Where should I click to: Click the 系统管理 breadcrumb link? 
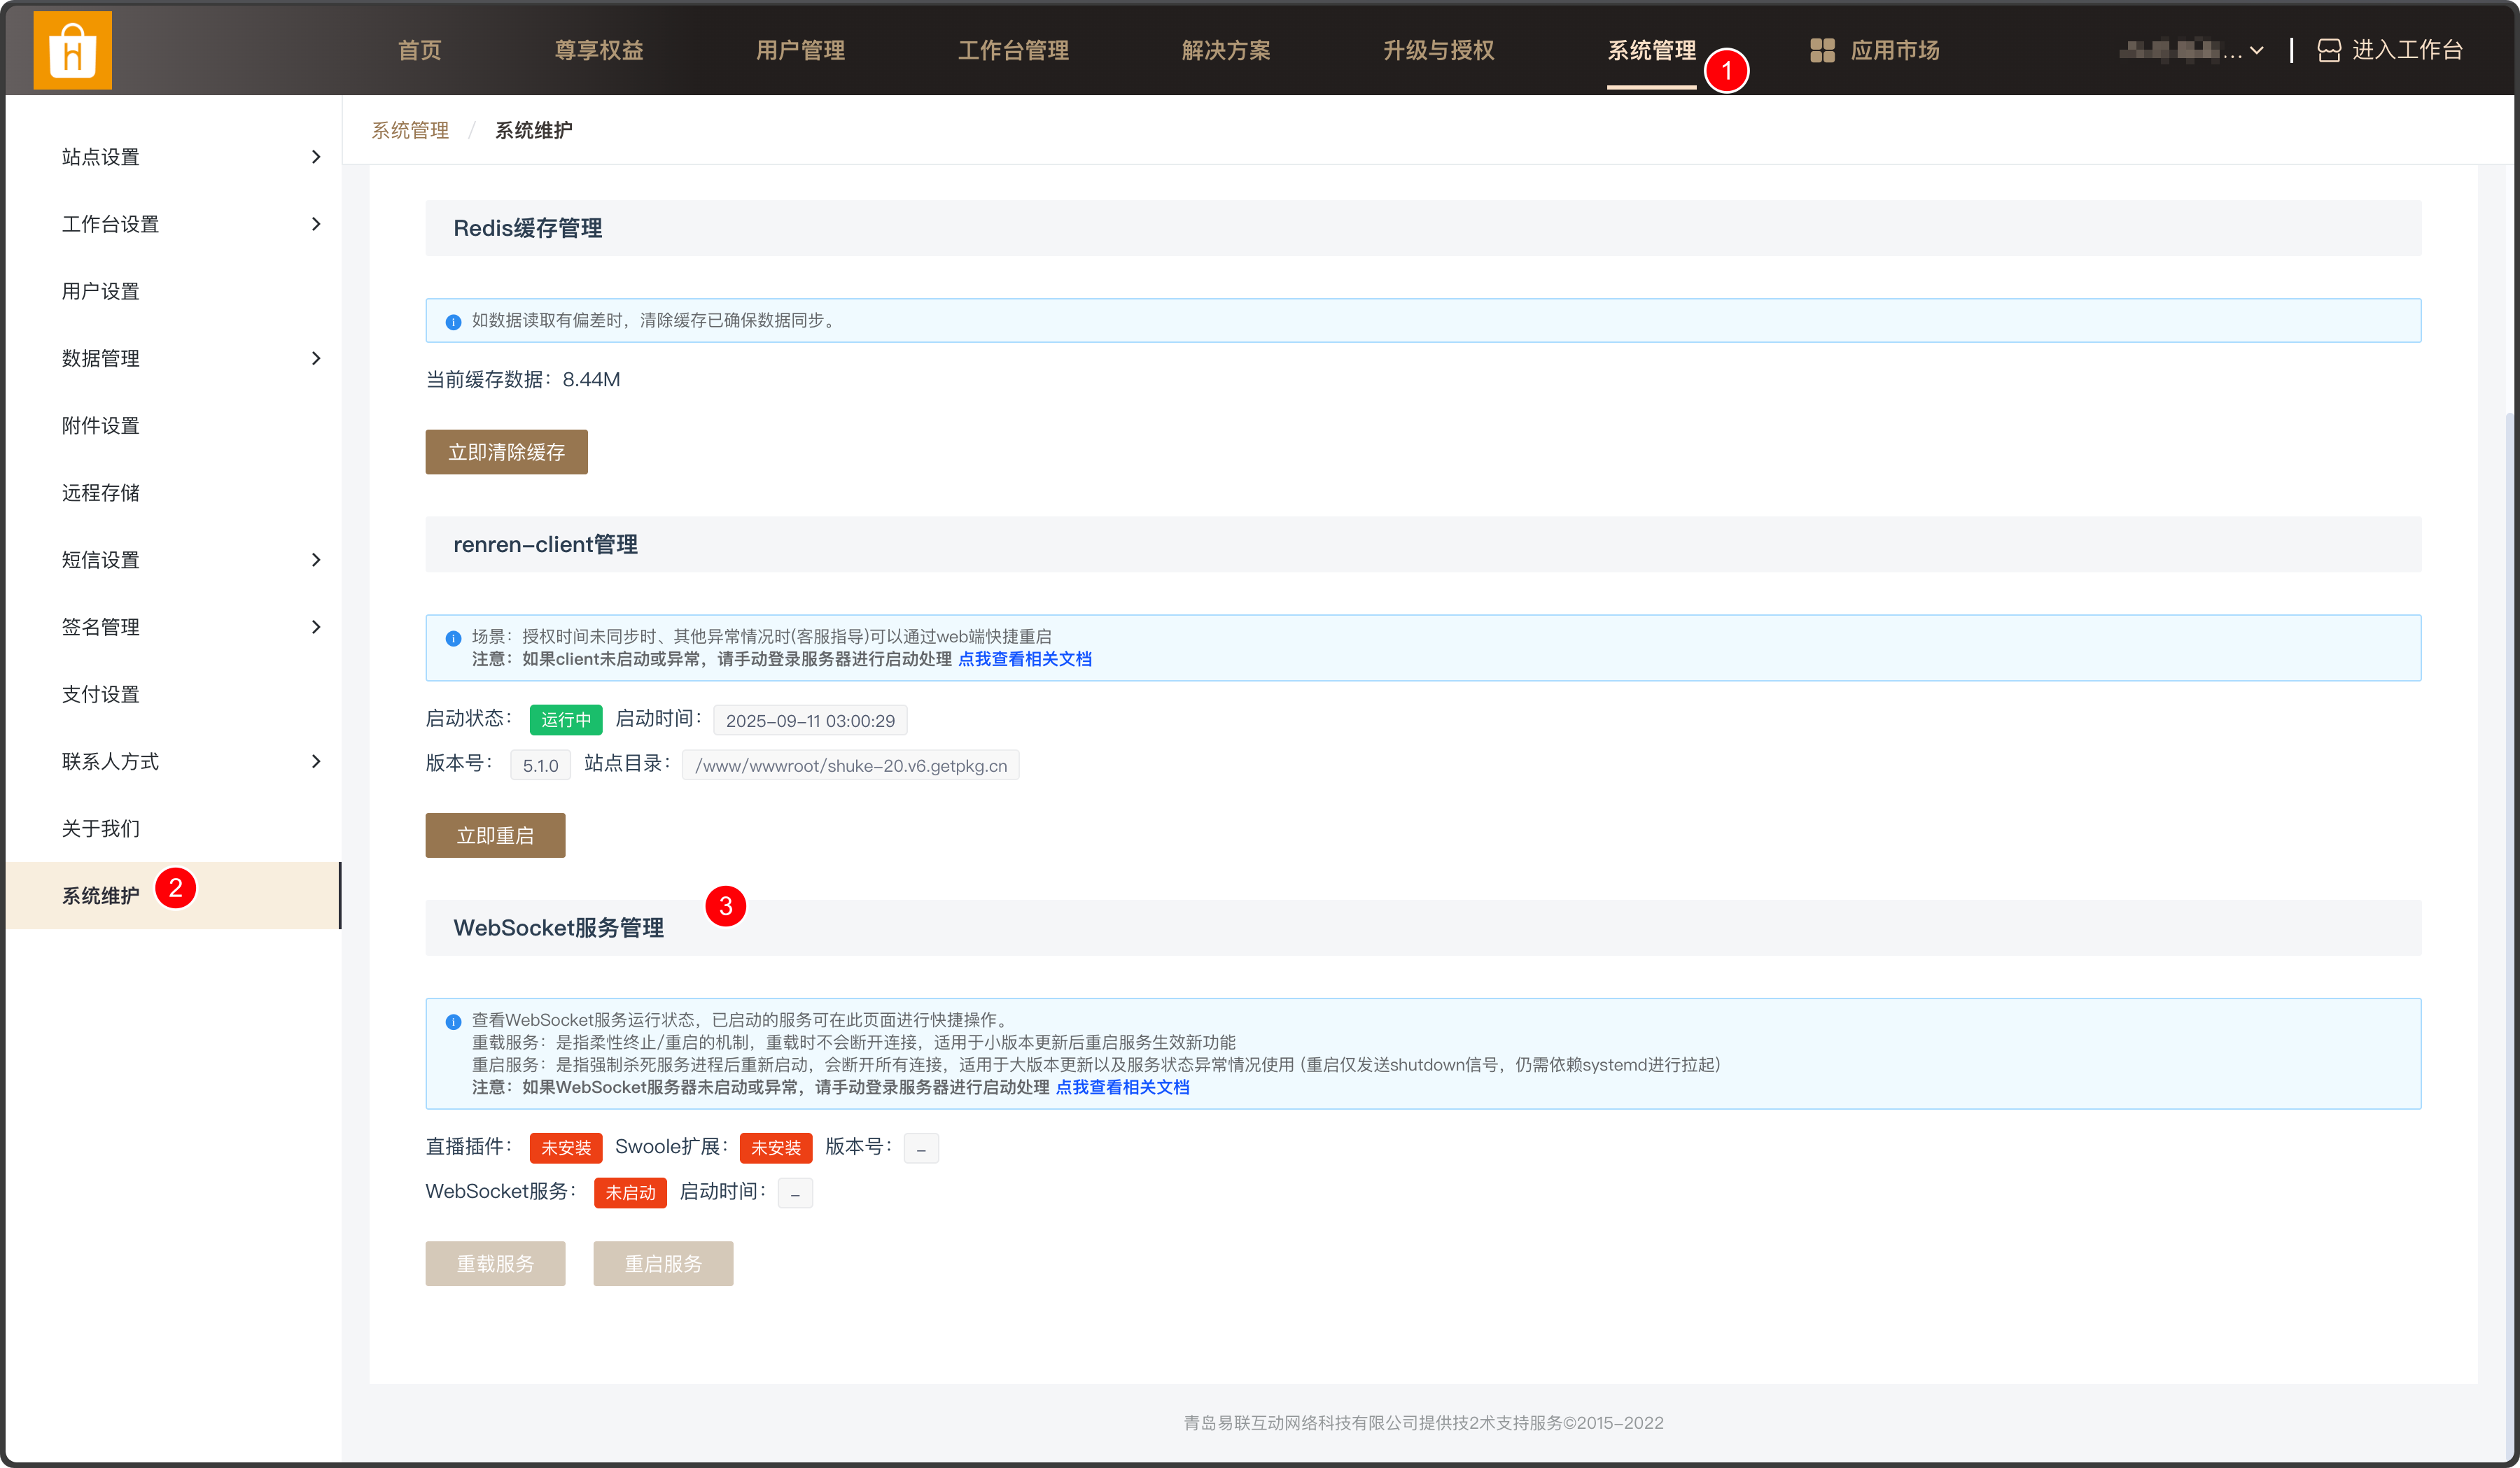click(410, 130)
